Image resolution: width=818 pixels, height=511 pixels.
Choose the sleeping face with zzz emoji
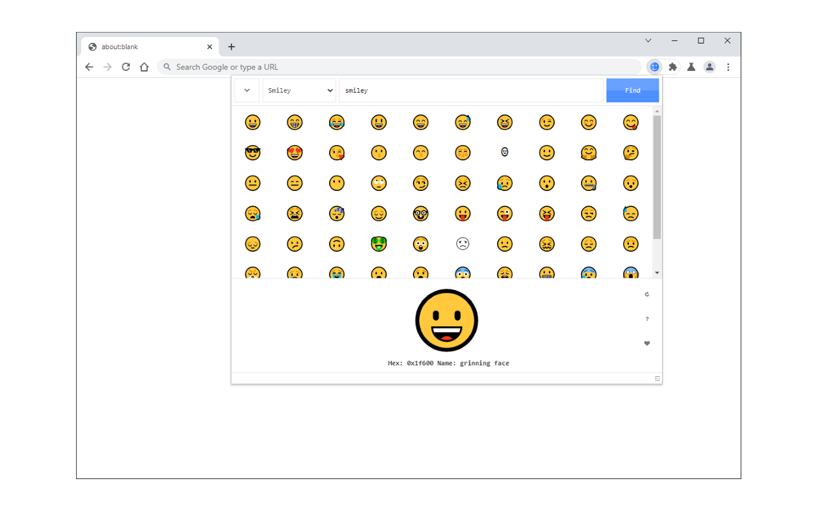point(337,213)
